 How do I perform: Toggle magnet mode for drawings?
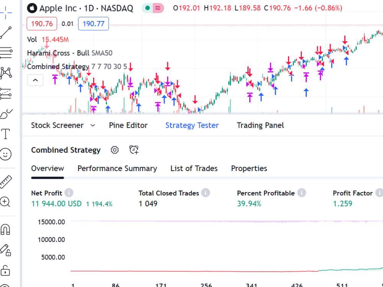(x=5, y=230)
